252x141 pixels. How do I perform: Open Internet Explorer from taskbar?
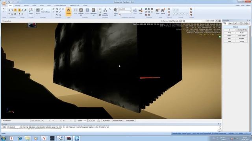[20, 138]
